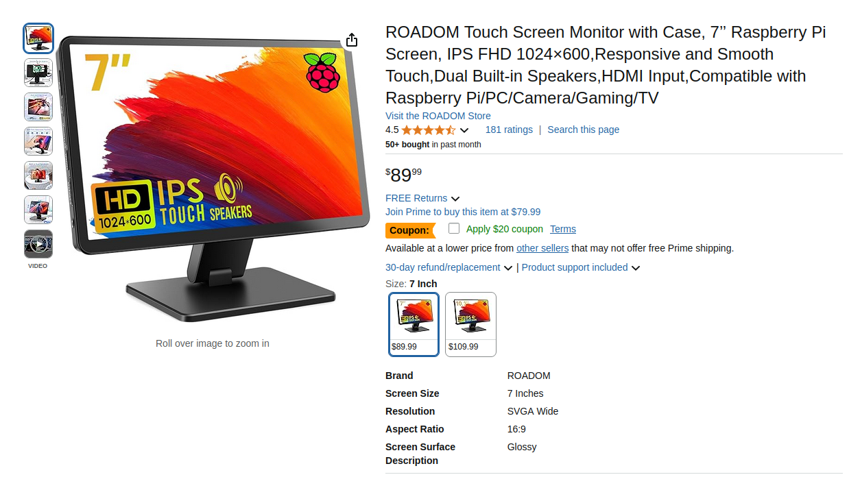Choose the fifth product image thumbnail
This screenshot has height=477, width=849.
38,175
